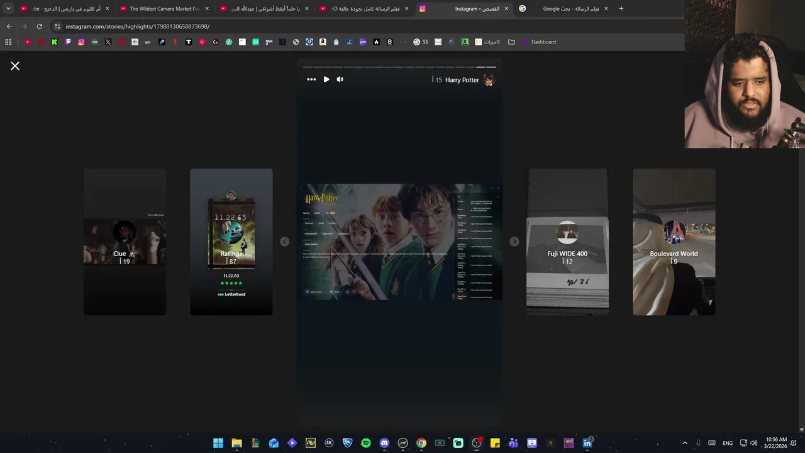Screen dimensions: 805x453
Task: Open the Kick bookmark icon
Action: pyautogui.click(x=54, y=42)
